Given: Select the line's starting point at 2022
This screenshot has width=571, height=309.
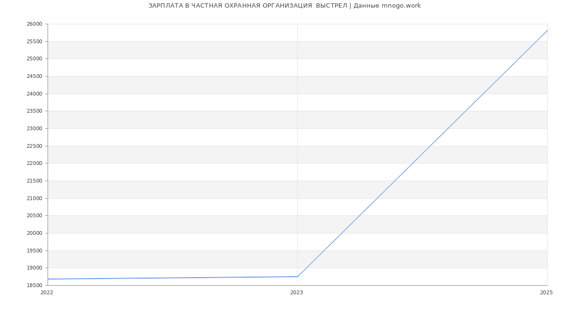Looking at the screenshot, I should (48, 279).
